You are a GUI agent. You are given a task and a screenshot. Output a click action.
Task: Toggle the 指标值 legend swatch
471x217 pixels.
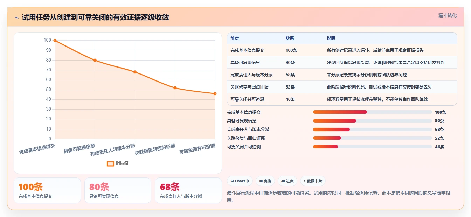(110, 163)
